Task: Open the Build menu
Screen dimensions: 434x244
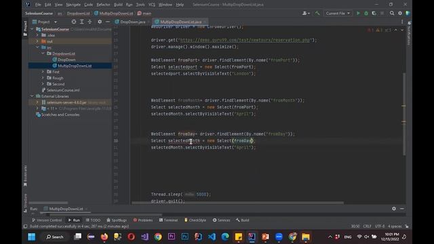Action: click(118, 5)
